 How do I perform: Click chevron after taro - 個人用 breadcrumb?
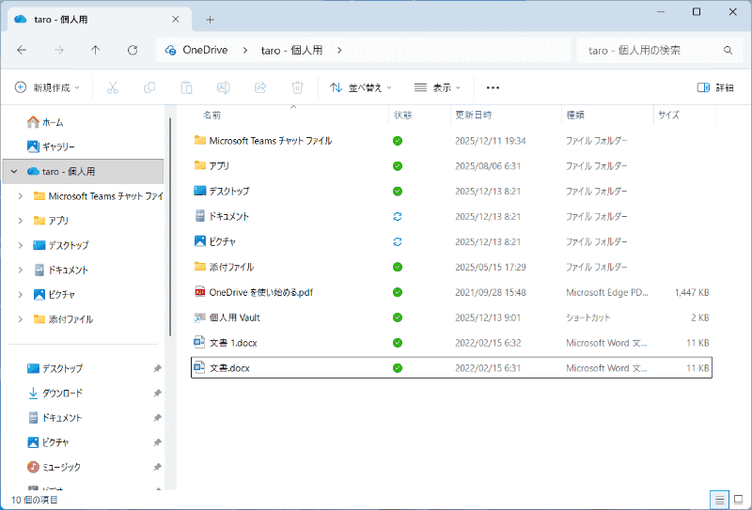[339, 51]
